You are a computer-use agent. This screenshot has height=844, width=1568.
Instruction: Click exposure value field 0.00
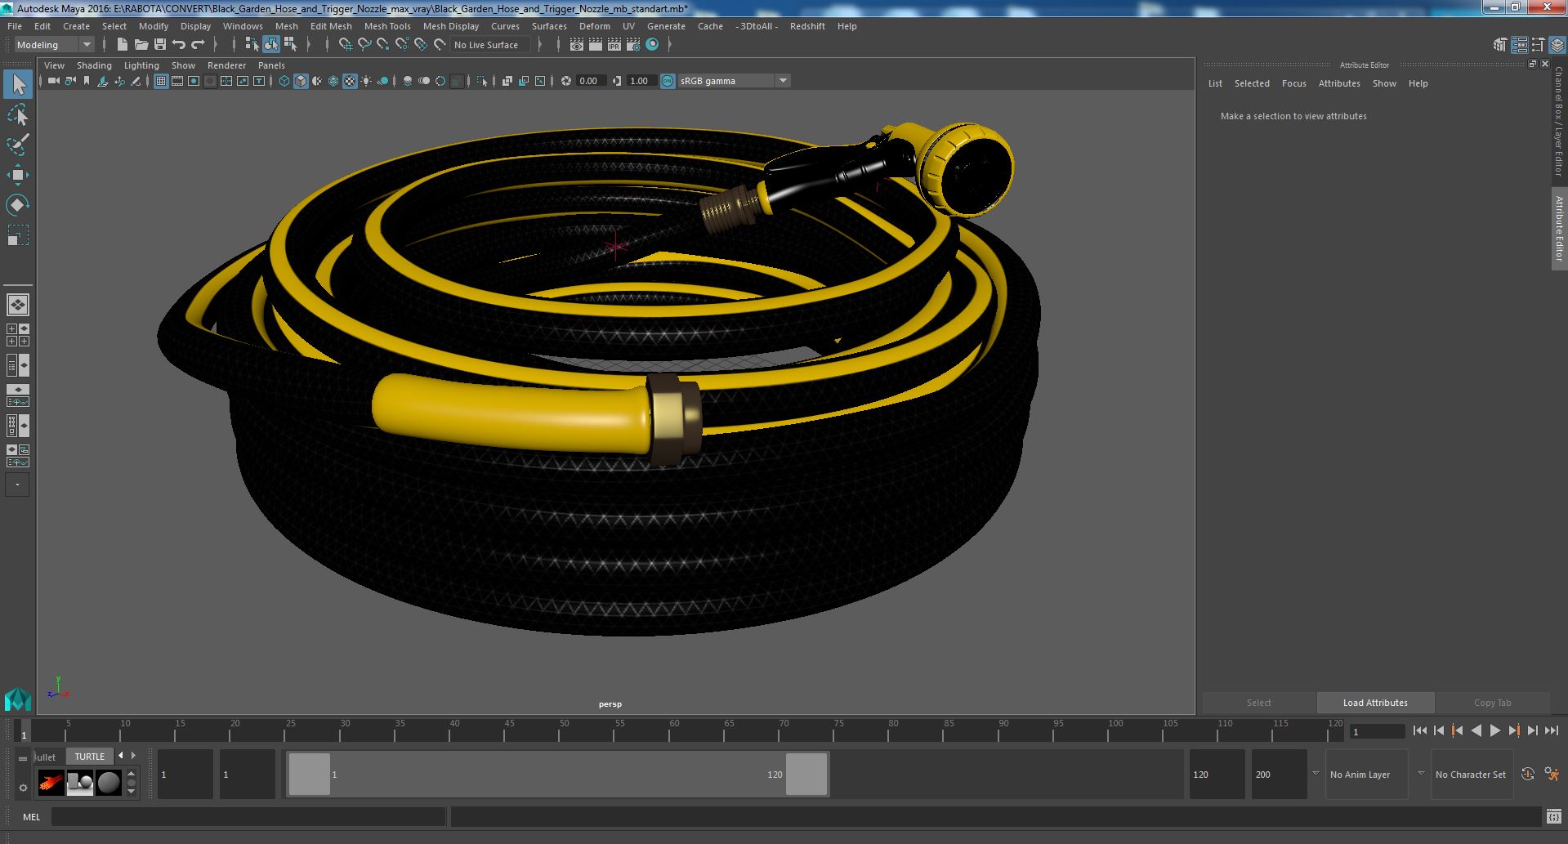point(590,81)
